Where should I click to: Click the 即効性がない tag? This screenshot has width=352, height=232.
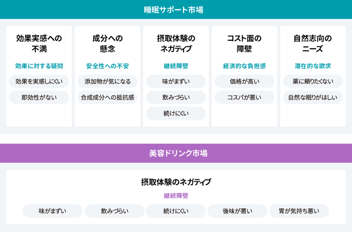pyautogui.click(x=39, y=97)
